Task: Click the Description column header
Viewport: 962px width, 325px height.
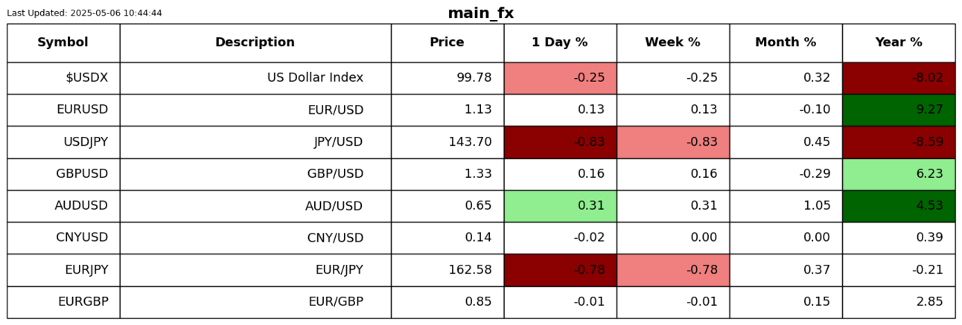Action: pos(255,42)
